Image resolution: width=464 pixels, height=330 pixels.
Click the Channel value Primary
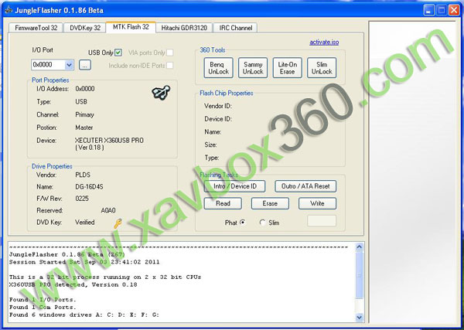click(x=84, y=114)
